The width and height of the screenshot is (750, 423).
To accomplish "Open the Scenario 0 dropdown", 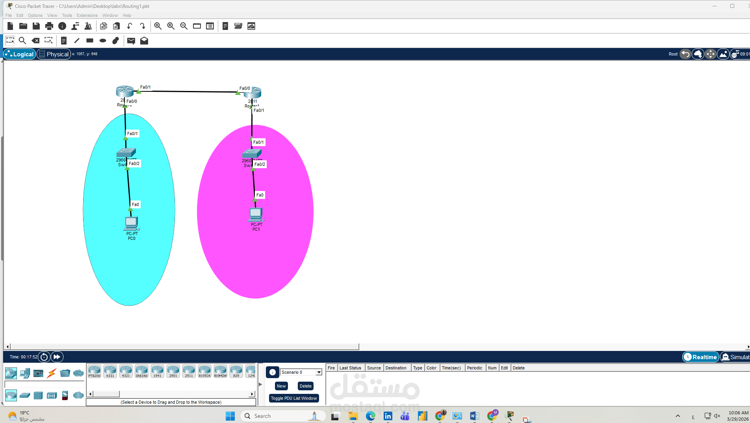I will click(x=319, y=372).
